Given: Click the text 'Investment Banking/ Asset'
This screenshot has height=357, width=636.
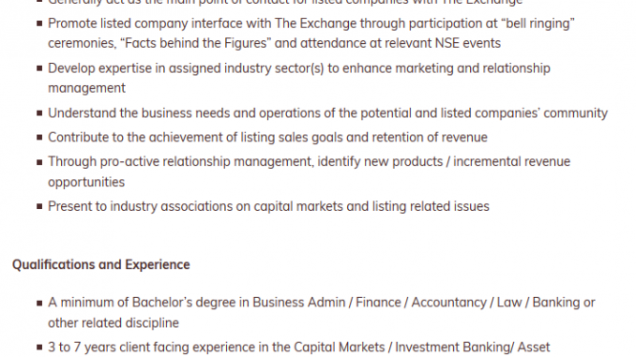Looking at the screenshot, I should [x=473, y=348].
